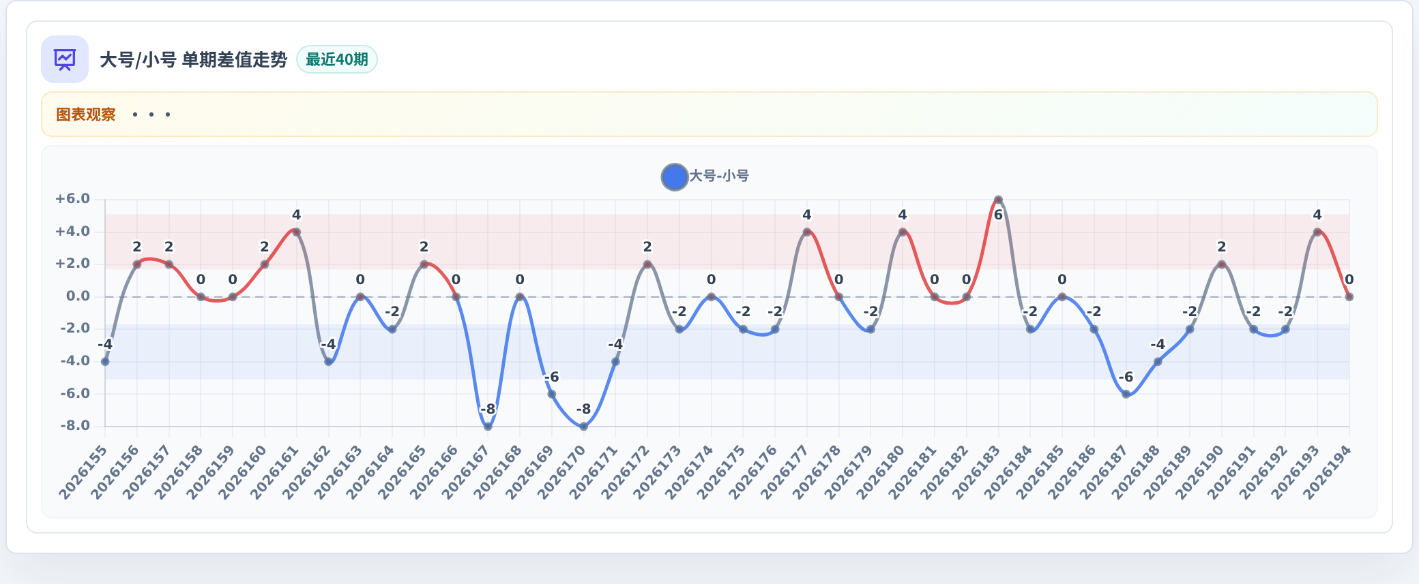Screen dimensions: 1419x584
Task: Click the last data point 0 at 2026194
Action: [1349, 297]
